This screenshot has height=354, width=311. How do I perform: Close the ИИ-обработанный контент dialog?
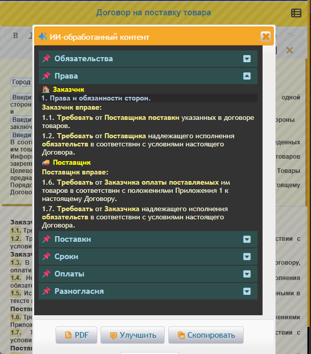266,36
